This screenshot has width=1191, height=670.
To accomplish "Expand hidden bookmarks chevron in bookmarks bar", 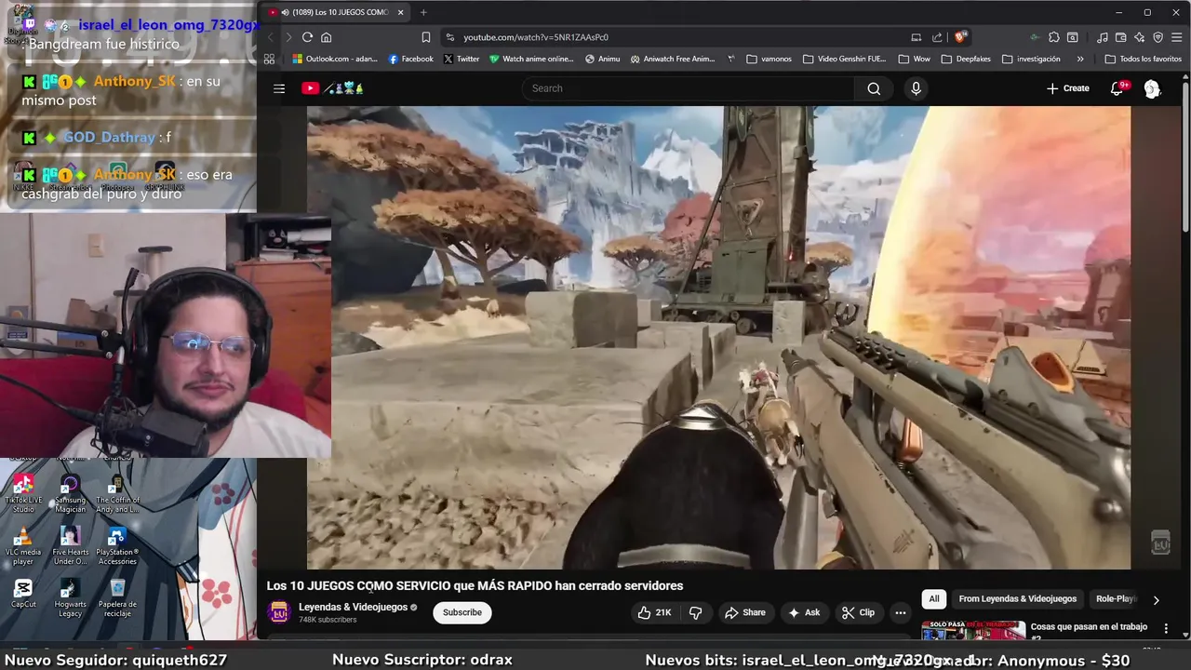I will pos(1079,59).
